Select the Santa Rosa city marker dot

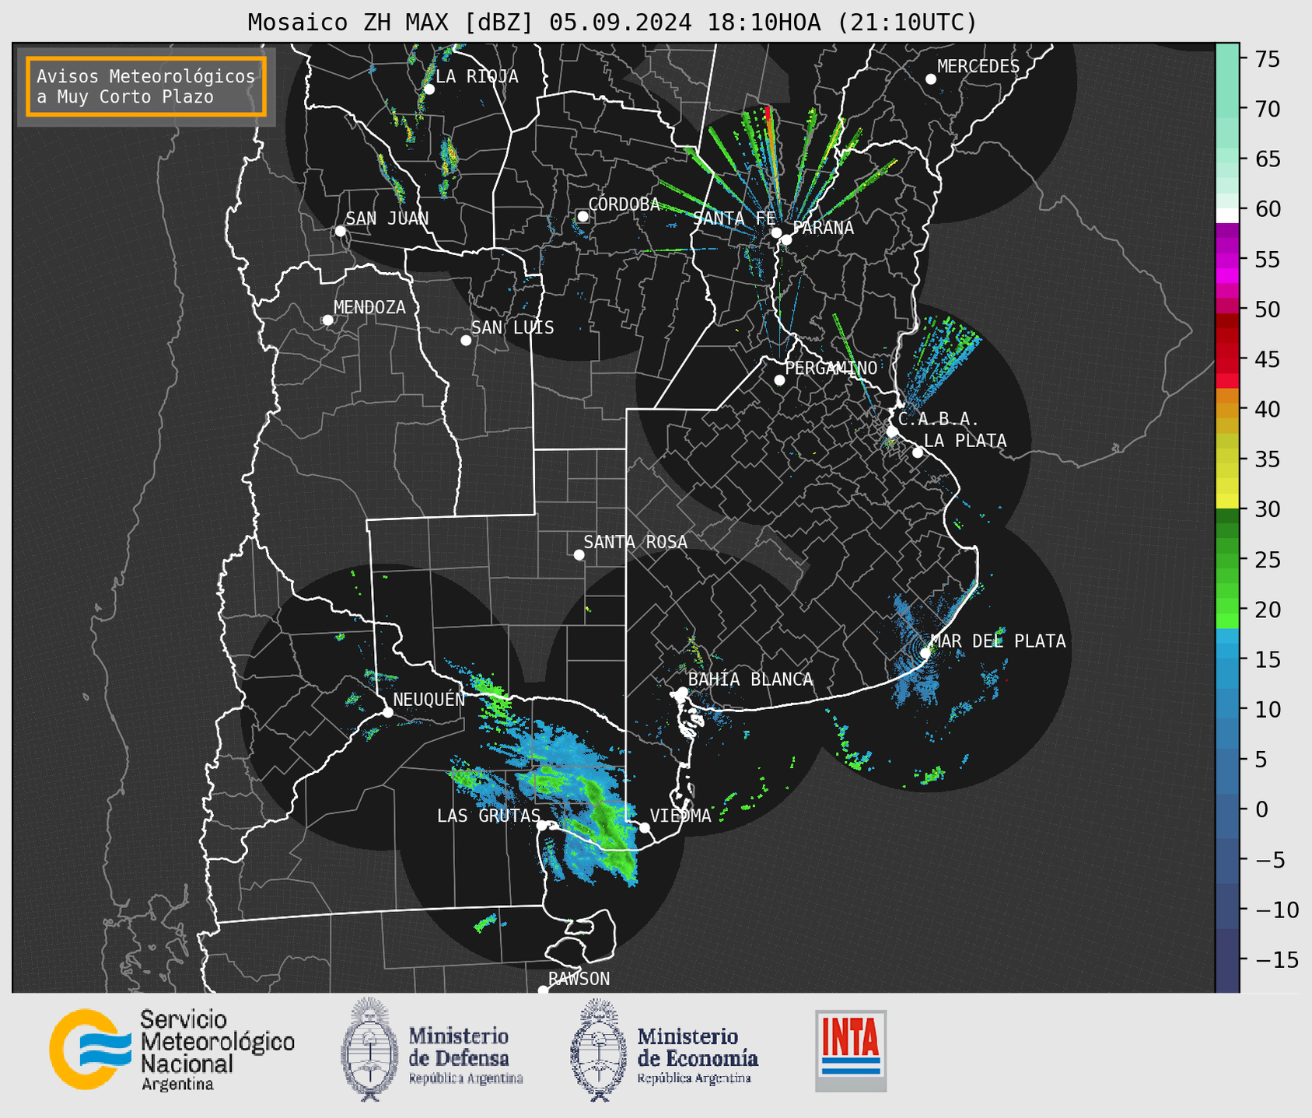pyautogui.click(x=579, y=555)
